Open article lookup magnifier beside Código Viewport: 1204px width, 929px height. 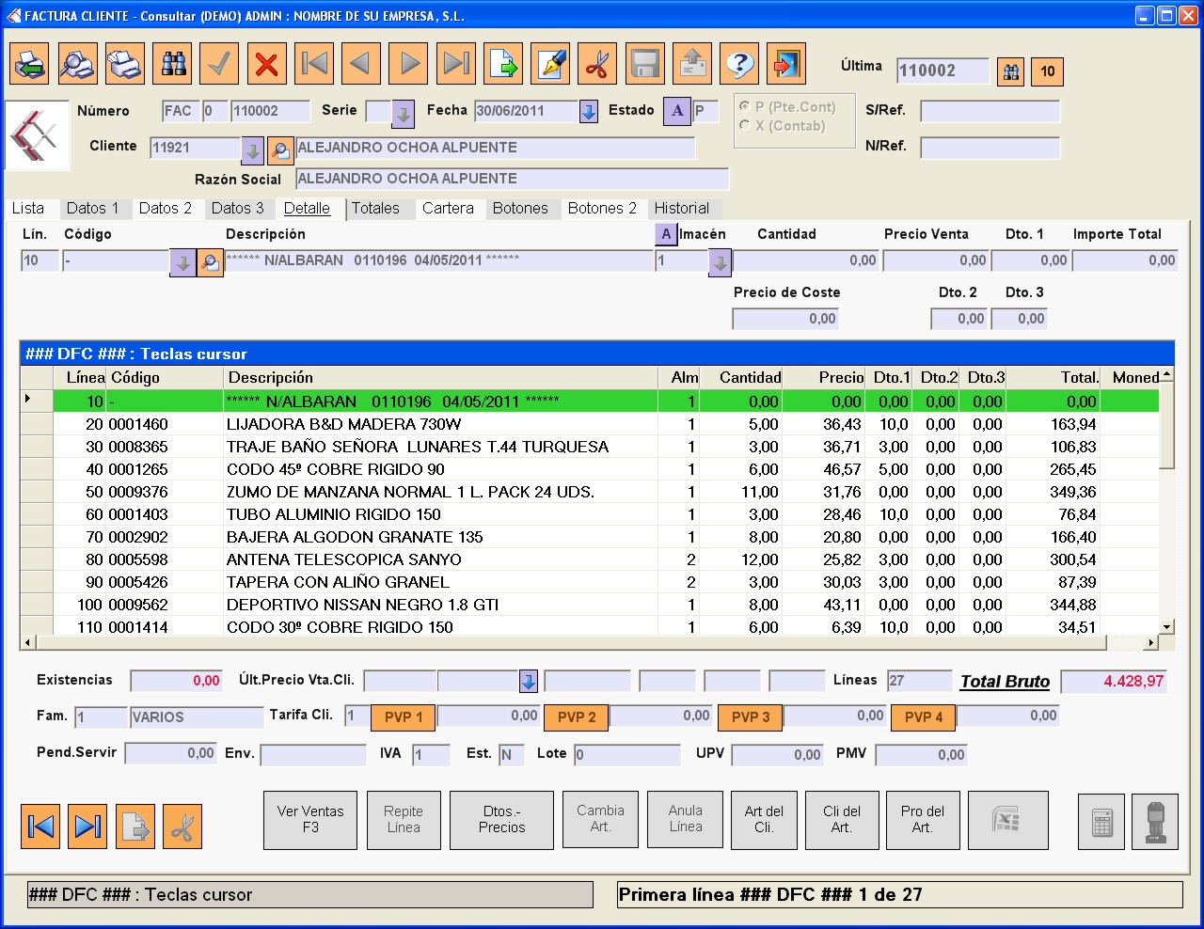pos(210,263)
